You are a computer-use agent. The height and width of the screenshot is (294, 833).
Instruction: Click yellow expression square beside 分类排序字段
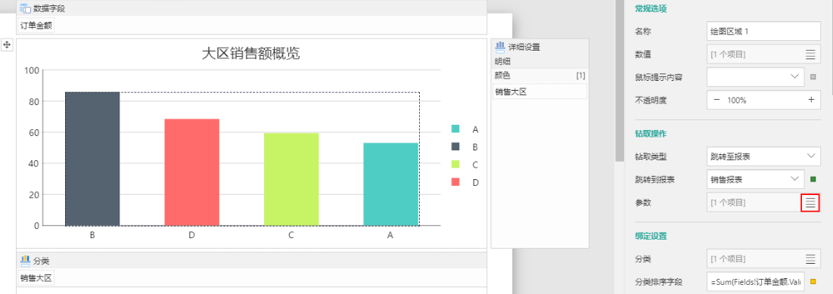pyautogui.click(x=813, y=282)
